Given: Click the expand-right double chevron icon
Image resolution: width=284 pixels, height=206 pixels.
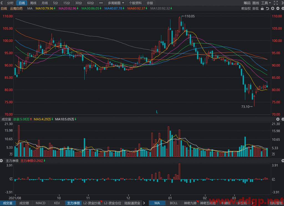Looking at the screenshot, I should pyautogui.click(x=282, y=3).
